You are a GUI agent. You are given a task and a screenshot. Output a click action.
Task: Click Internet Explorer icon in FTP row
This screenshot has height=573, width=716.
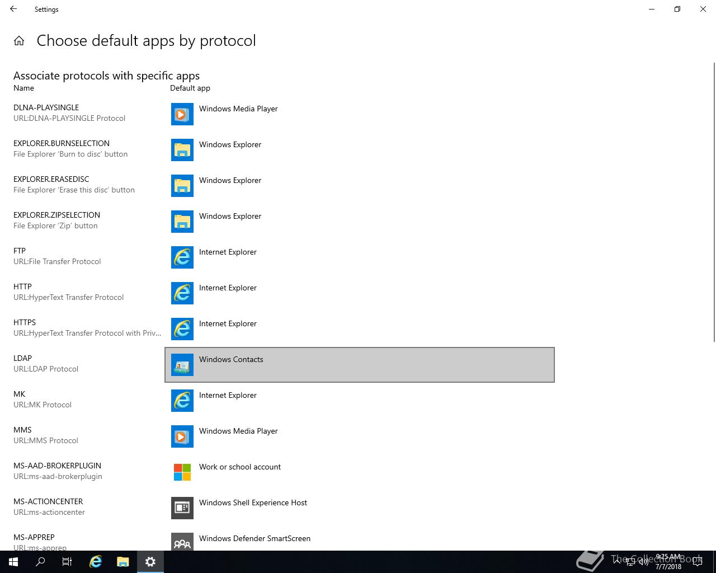click(182, 257)
